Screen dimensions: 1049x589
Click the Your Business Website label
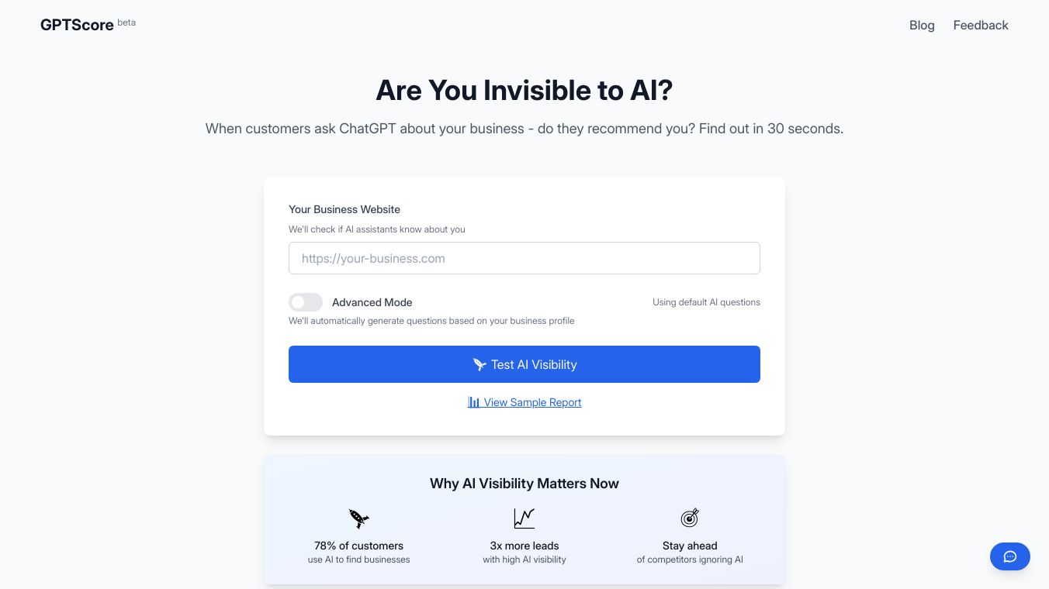tap(344, 209)
